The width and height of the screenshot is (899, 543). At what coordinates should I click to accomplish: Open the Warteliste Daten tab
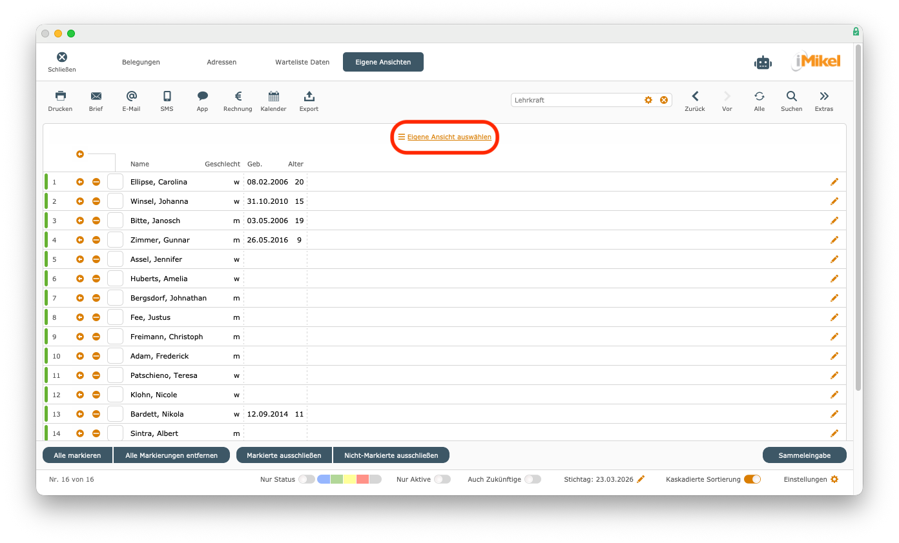click(x=302, y=63)
